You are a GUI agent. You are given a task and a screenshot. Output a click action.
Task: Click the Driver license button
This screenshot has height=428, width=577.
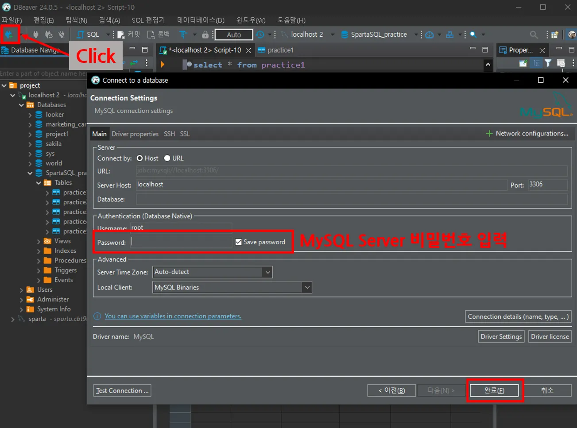tap(550, 337)
